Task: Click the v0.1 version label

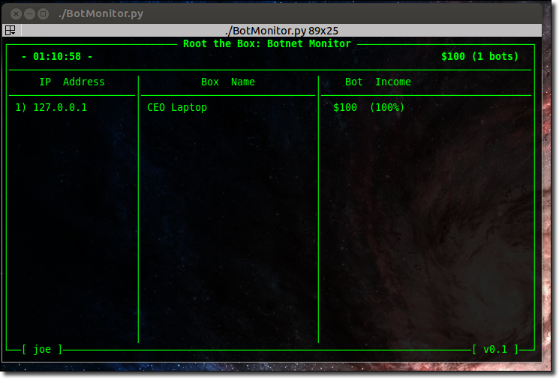Action: click(x=495, y=350)
